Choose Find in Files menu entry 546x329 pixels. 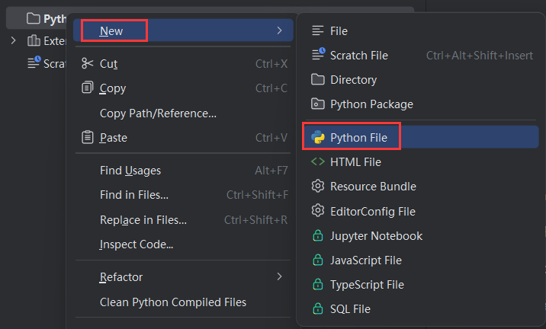pos(134,195)
